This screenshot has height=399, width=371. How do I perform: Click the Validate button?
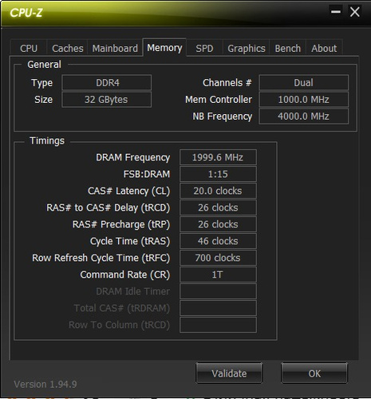coord(229,373)
